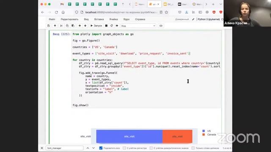Open the Файл menu
Image resolution: width=271 pixels, height=152 pixels.
[x=52, y=19]
